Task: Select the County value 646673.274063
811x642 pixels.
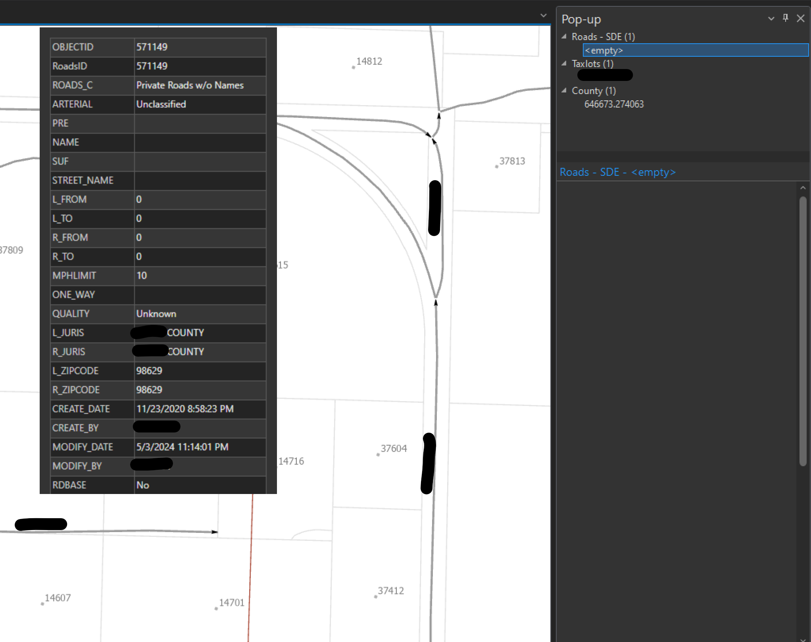Action: click(614, 104)
